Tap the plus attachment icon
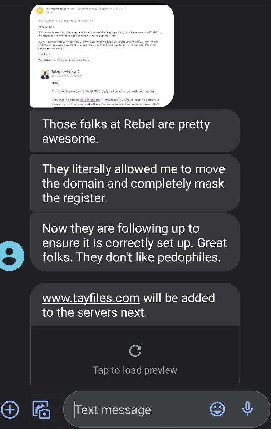 [x=10, y=409]
